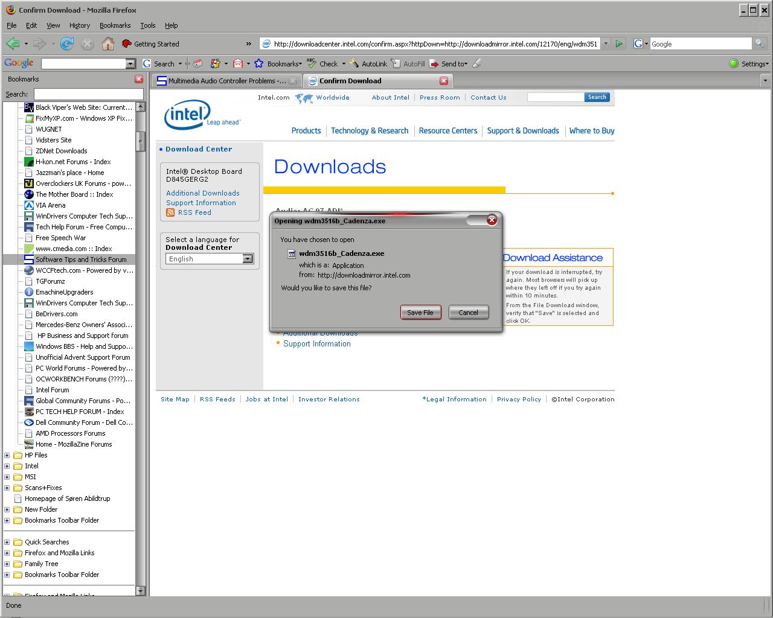Click the Google toolbar mail envelope icon
This screenshot has height=618, width=773.
pos(239,63)
